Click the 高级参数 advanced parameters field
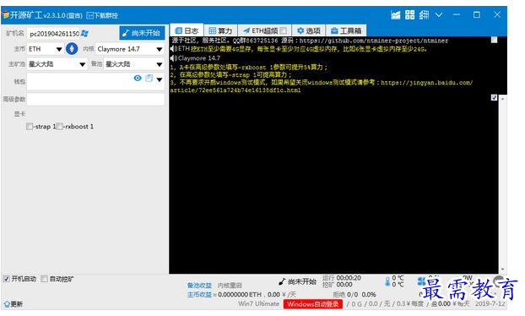 (x=95, y=99)
